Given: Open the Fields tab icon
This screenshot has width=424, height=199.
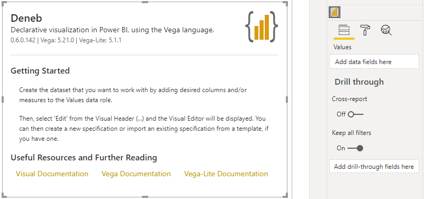Looking at the screenshot, I should [344, 30].
